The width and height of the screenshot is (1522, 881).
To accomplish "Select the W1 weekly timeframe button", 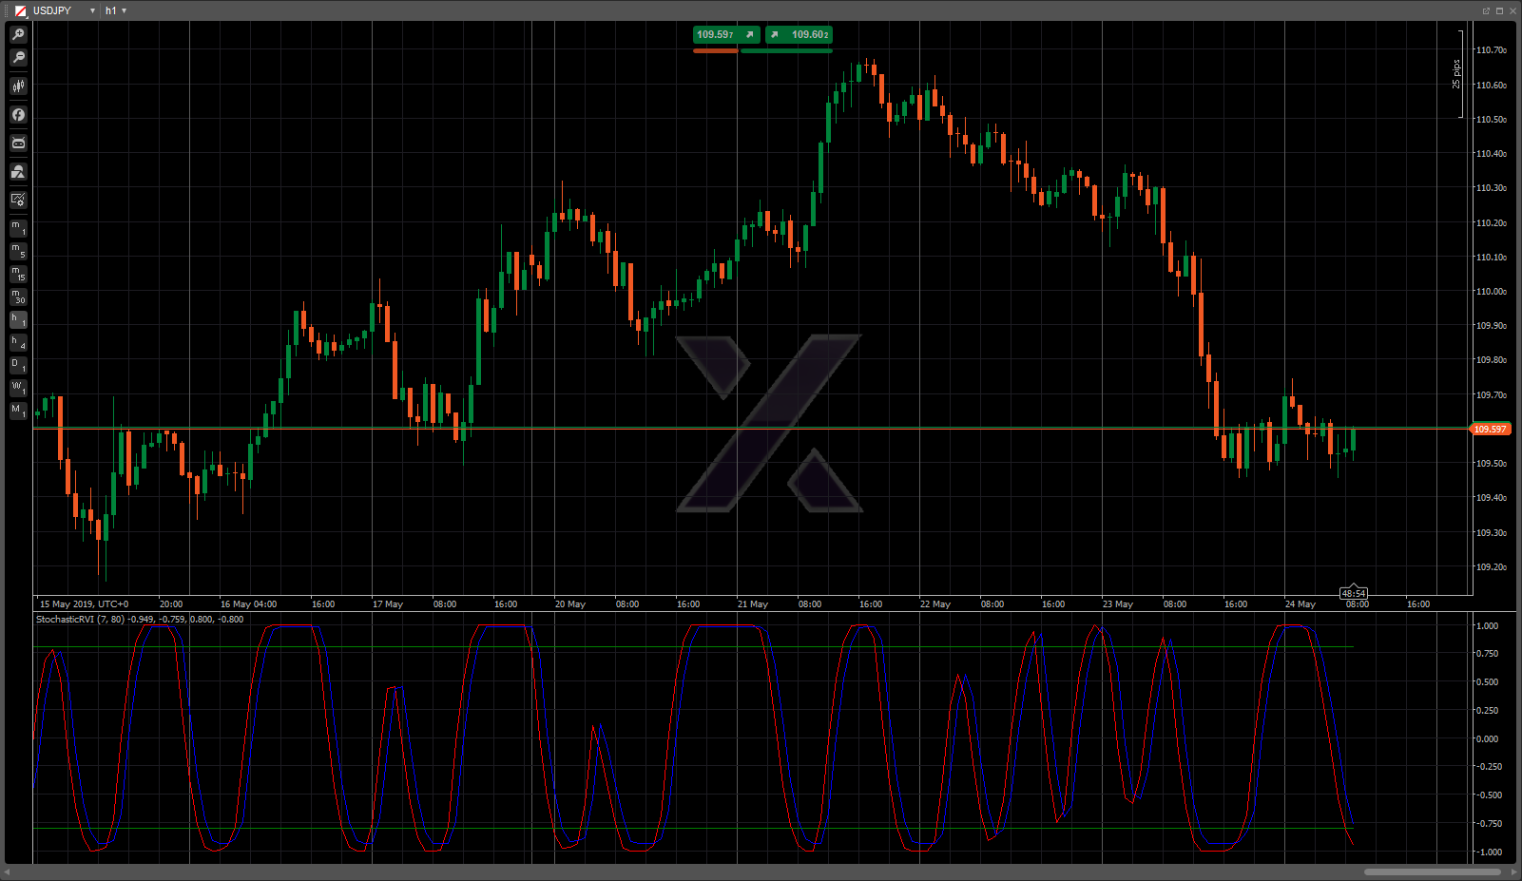I will click(18, 388).
